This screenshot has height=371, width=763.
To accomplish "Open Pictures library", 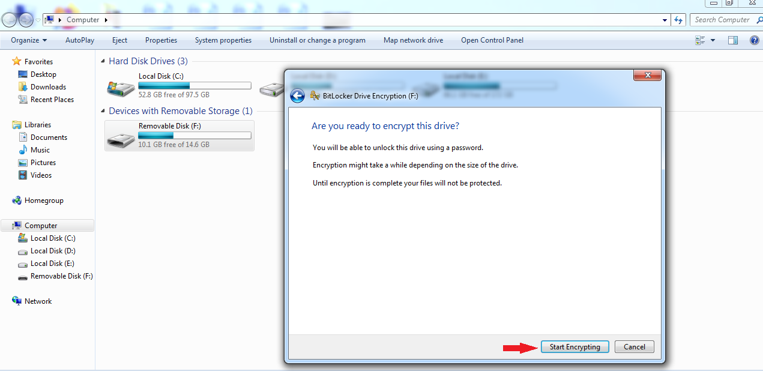I will point(43,163).
